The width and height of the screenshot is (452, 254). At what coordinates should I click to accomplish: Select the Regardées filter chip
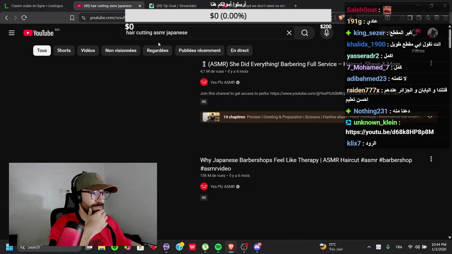click(157, 50)
